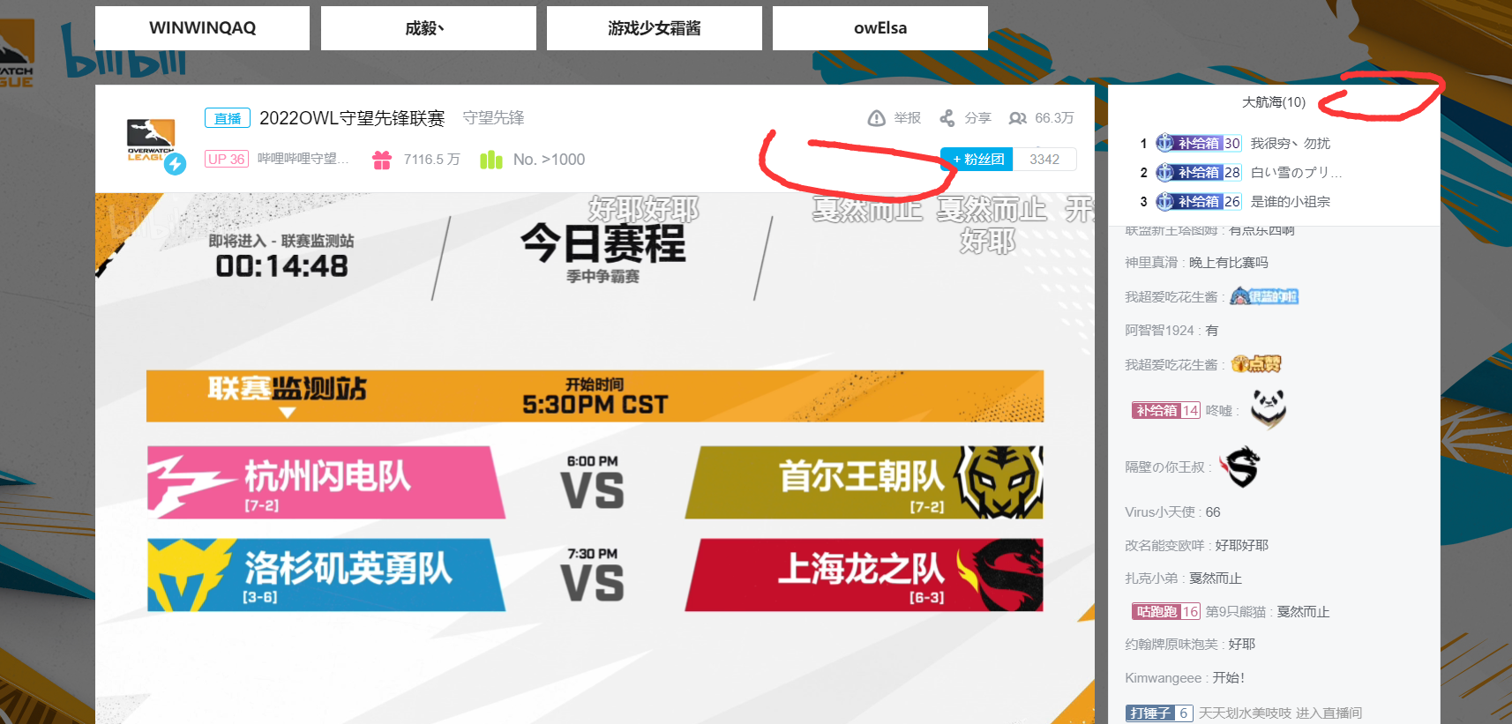
Task: Click the 3342 fan club count
Action: pyautogui.click(x=1044, y=159)
